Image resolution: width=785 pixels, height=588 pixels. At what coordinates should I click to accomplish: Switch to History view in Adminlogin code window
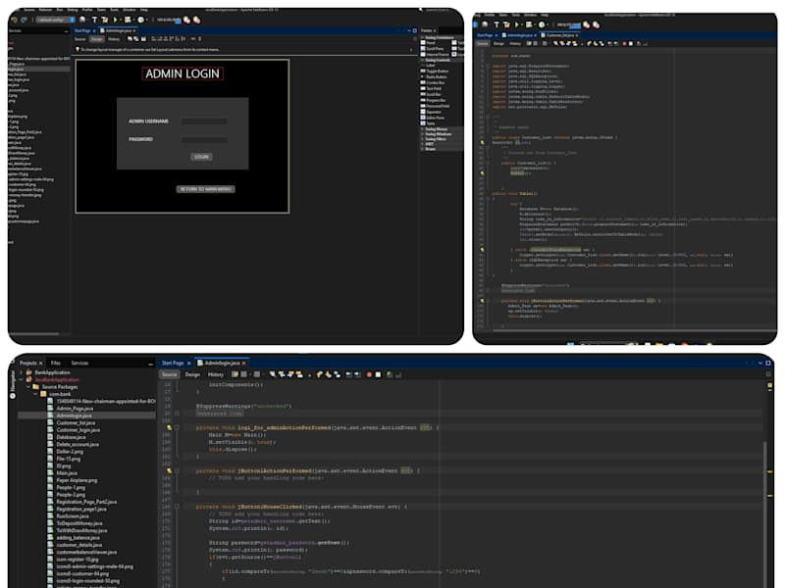coord(216,374)
